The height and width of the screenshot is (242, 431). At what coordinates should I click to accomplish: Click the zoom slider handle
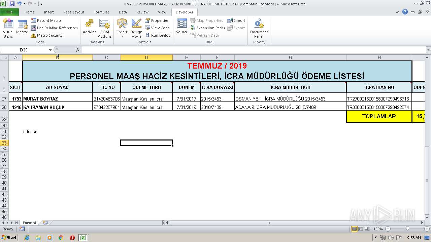point(407,229)
